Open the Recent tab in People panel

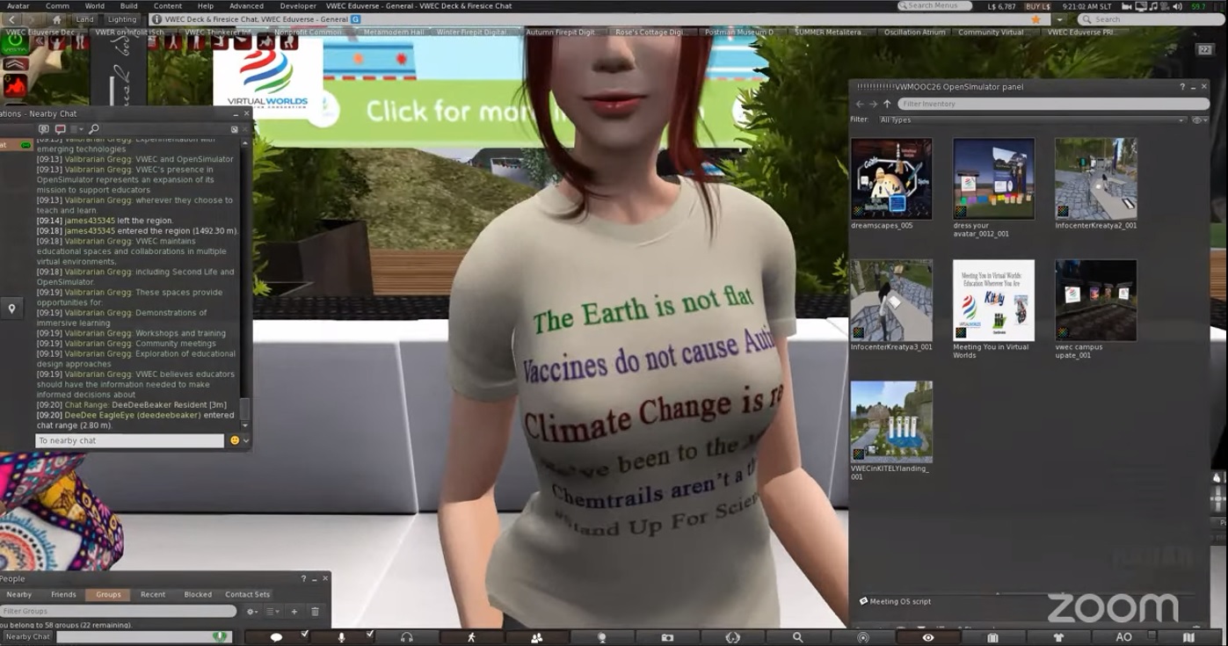click(153, 595)
